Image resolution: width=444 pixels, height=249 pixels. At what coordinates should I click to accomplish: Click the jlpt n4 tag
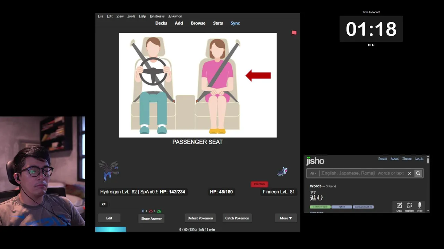coord(342,207)
